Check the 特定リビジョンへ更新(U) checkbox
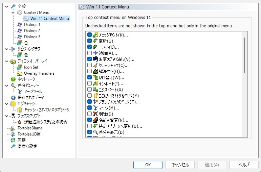 coord(89,126)
